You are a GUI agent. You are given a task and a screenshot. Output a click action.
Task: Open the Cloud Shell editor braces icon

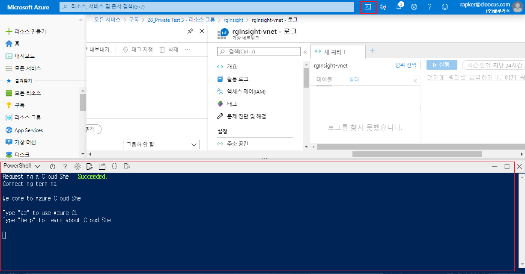click(x=114, y=166)
